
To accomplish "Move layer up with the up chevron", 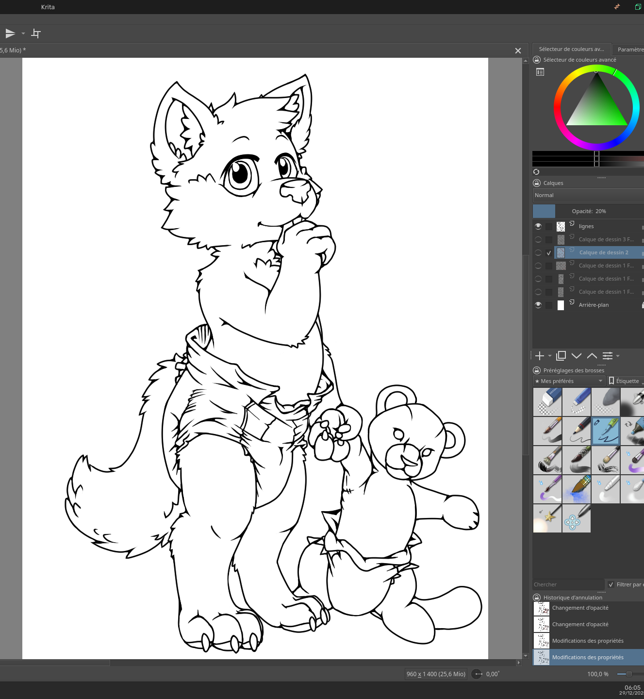I will (592, 356).
